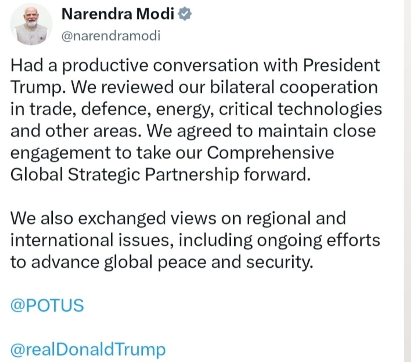Click the phrase "bilateral cooperation"
This screenshot has width=411, height=362.
point(294,88)
